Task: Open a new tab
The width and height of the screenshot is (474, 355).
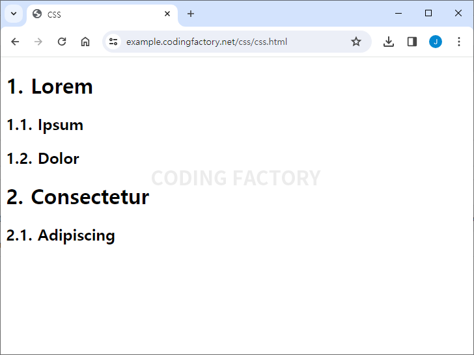Action: pyautogui.click(x=191, y=14)
